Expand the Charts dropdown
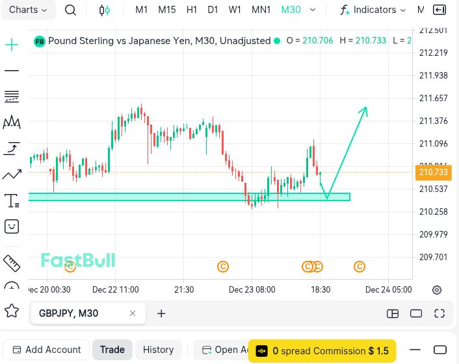The height and width of the screenshot is (364, 459). [29, 10]
